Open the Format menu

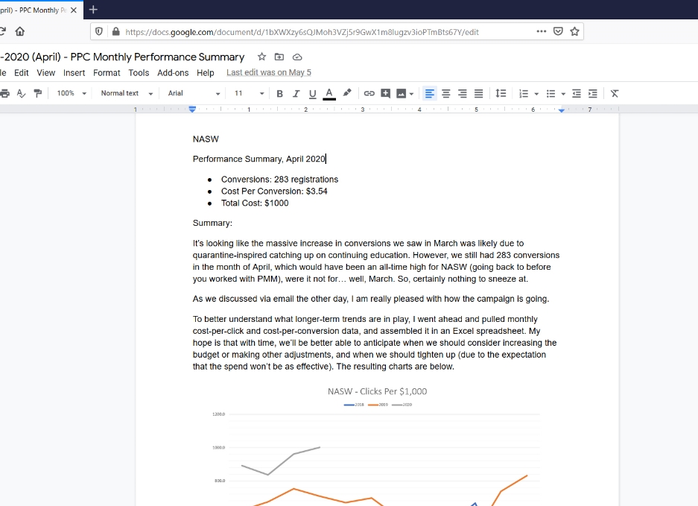coord(107,72)
